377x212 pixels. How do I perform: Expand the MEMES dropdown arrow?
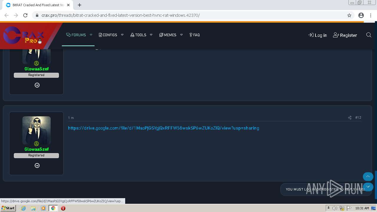coord(181,35)
